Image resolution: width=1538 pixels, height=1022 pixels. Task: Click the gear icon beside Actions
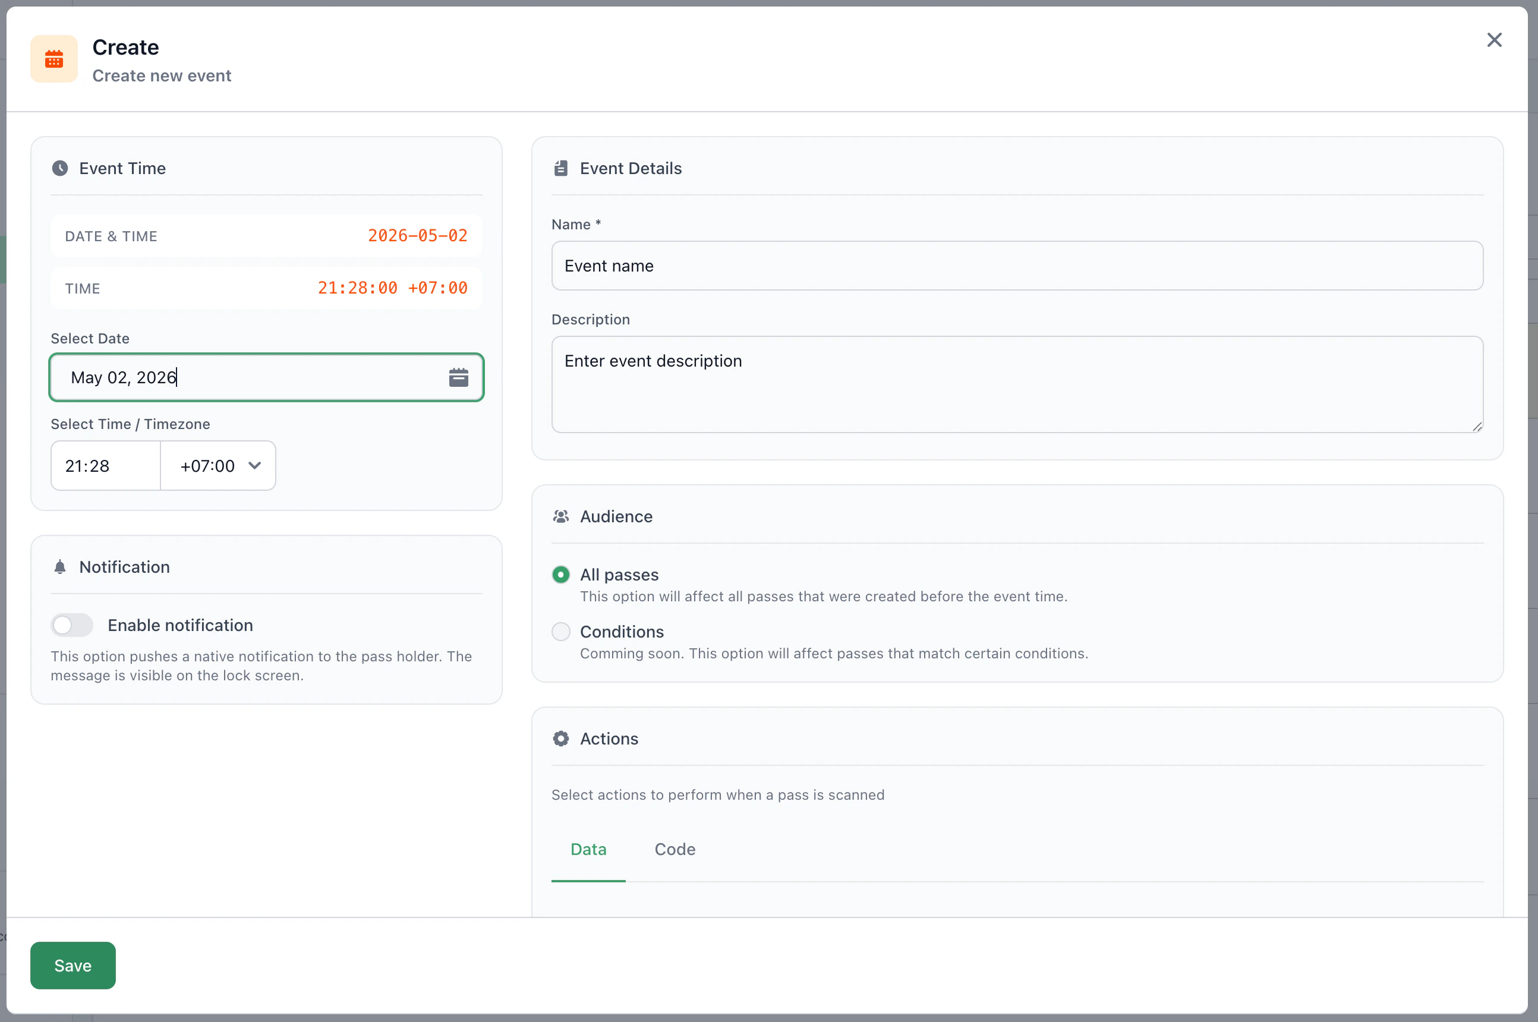tap(560, 739)
